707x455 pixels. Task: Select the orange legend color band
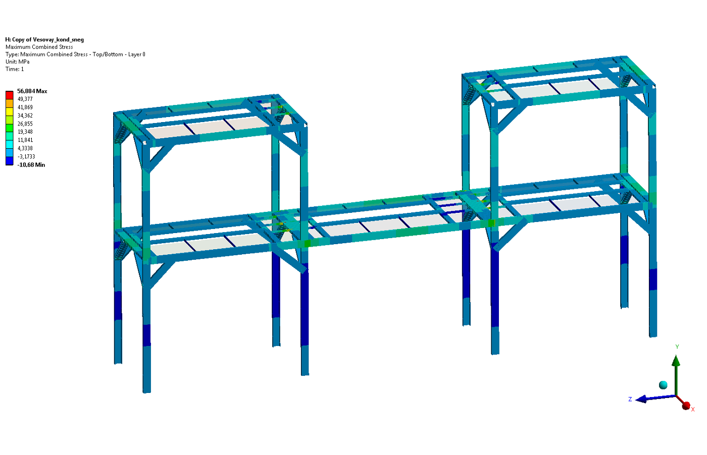pyautogui.click(x=9, y=103)
